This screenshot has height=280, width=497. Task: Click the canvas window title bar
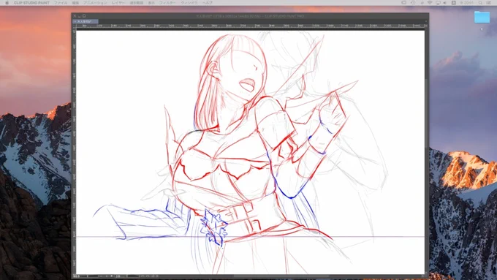pyautogui.click(x=250, y=16)
